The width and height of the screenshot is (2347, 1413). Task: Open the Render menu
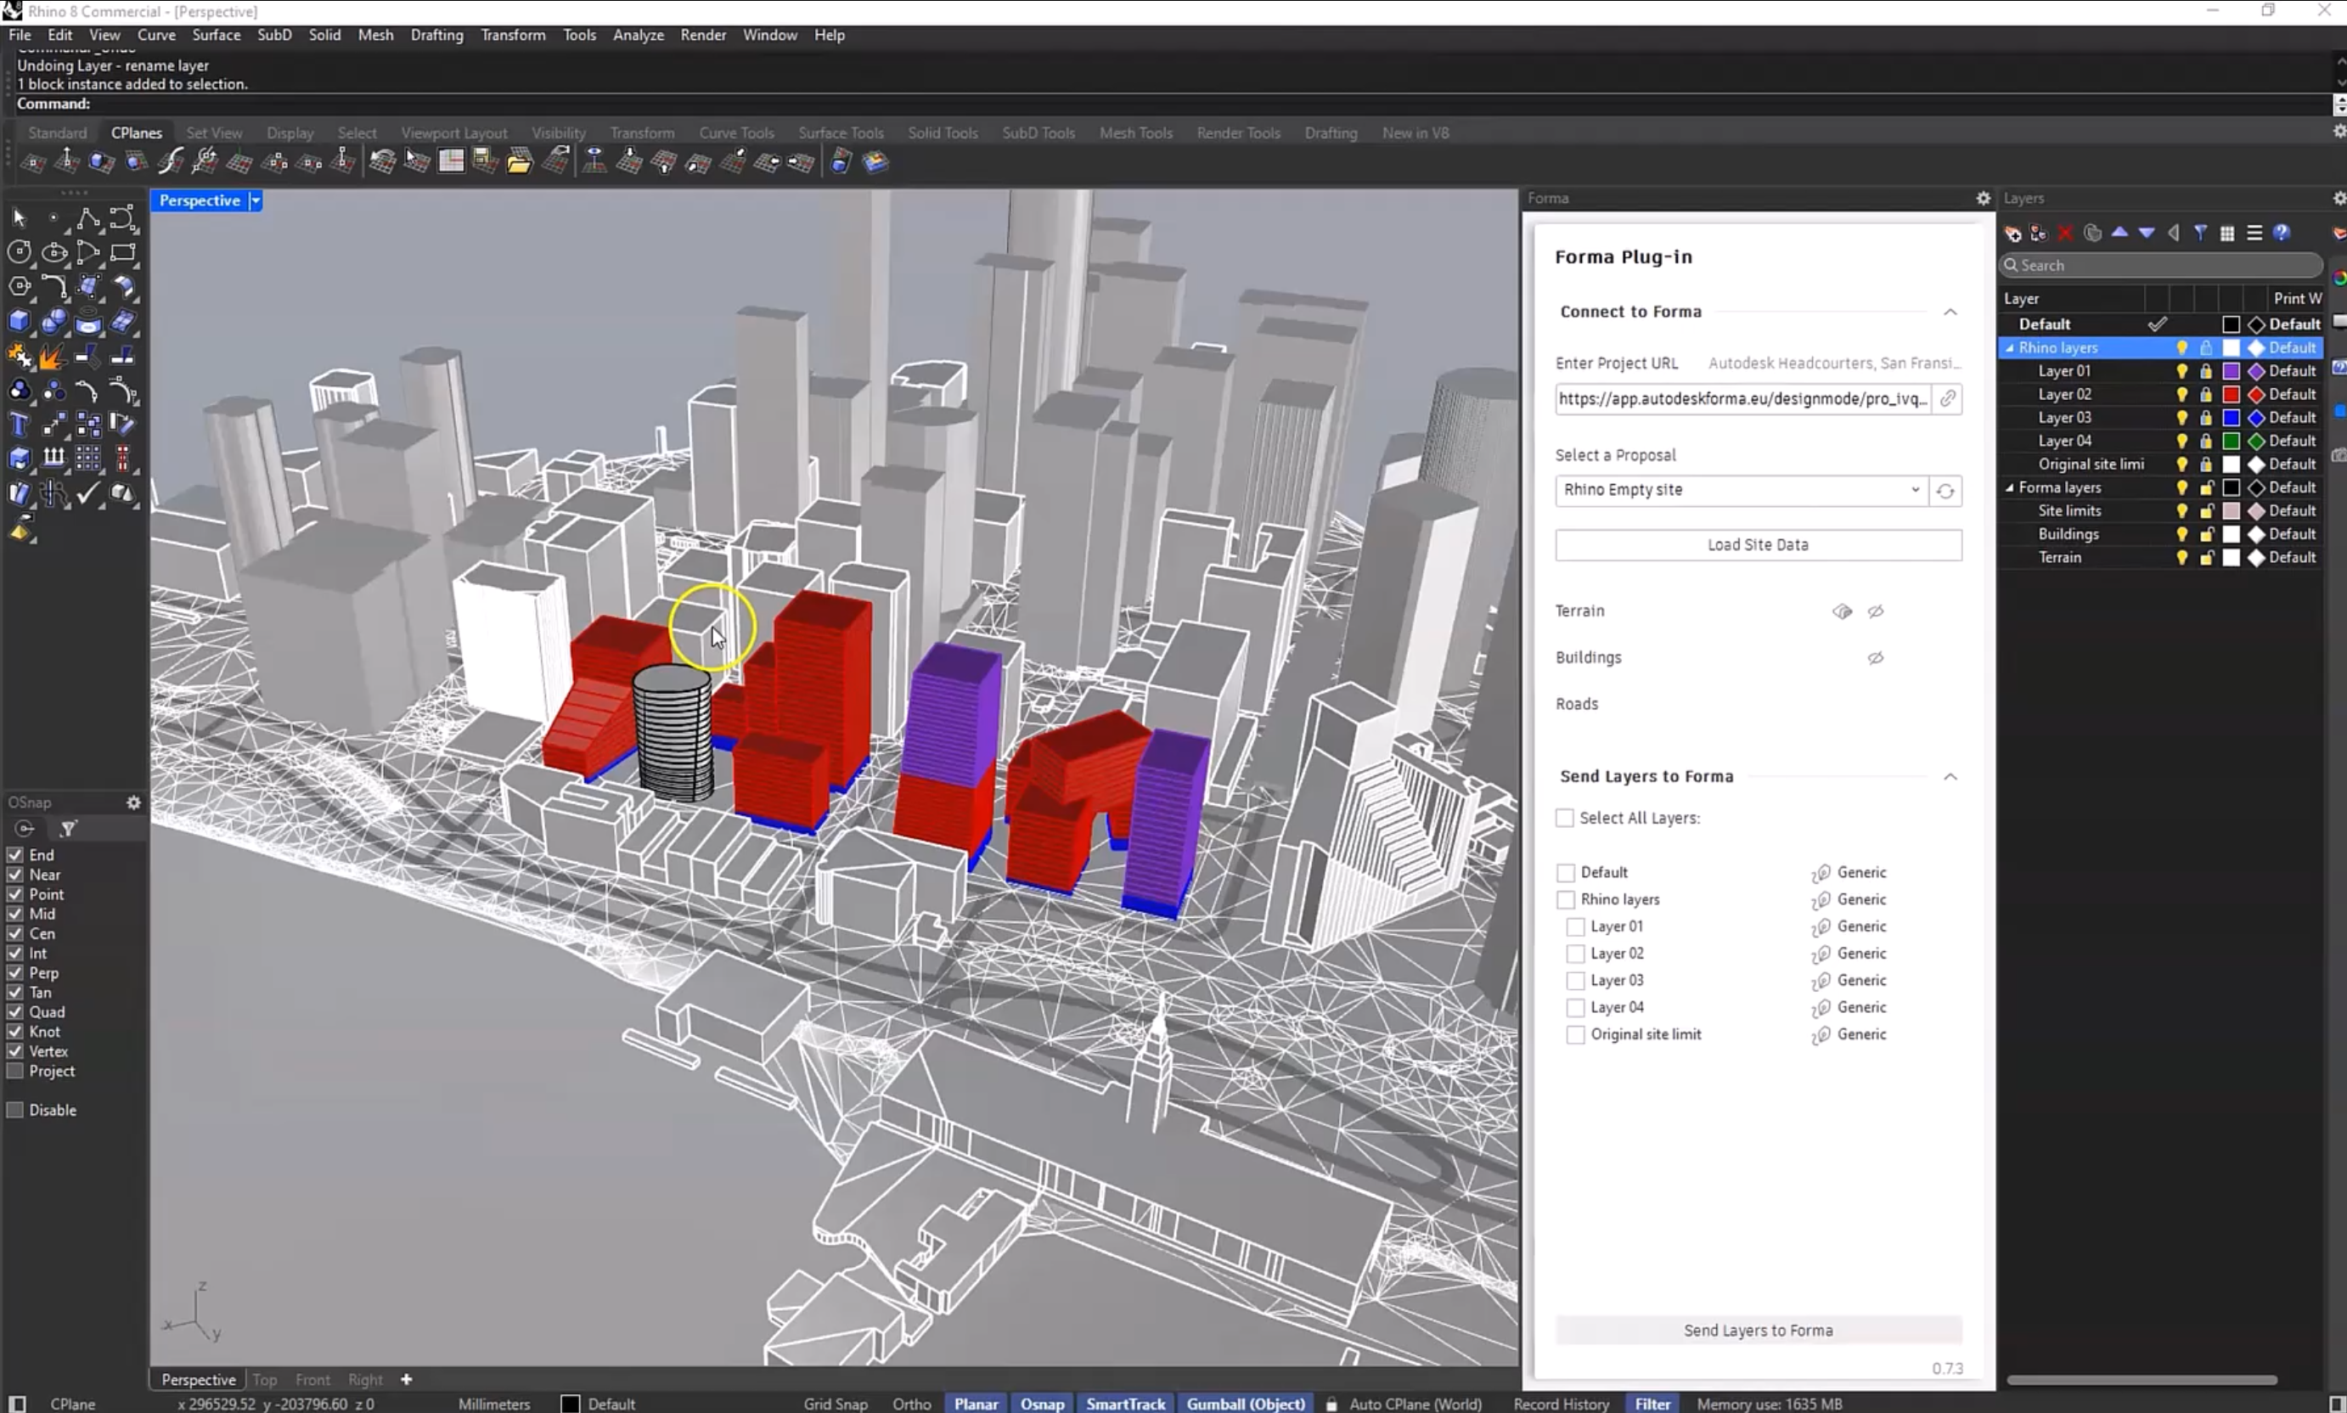pos(704,34)
